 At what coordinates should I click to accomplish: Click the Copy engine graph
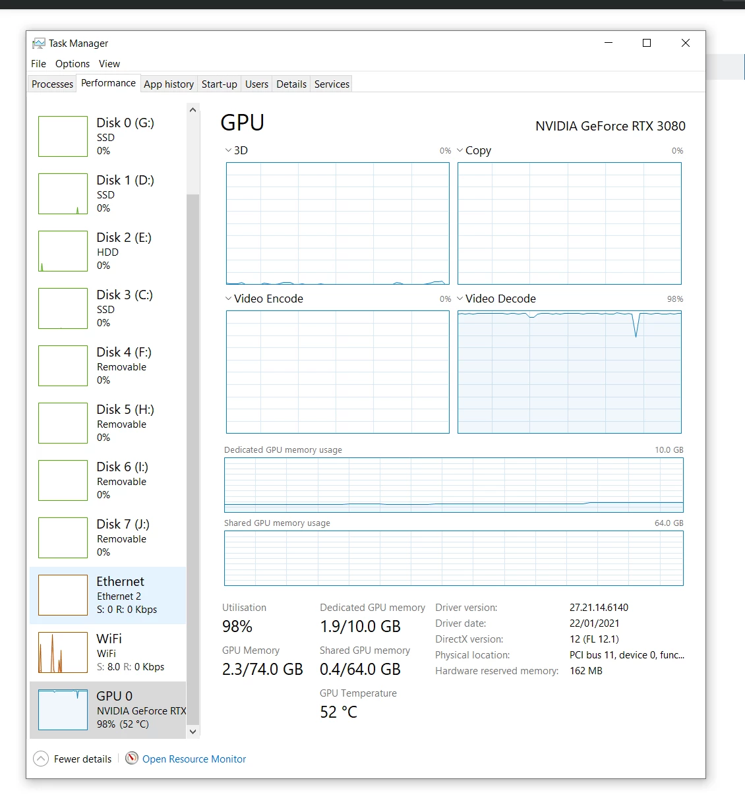tap(570, 223)
